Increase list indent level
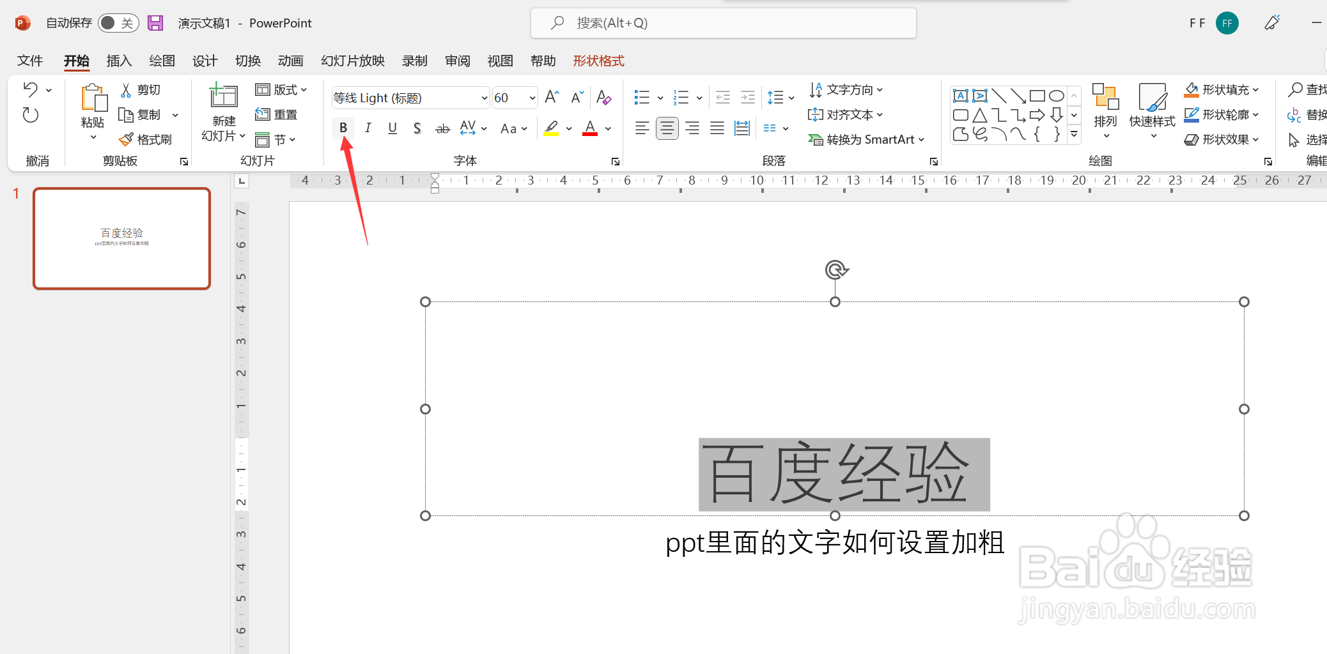 click(x=748, y=98)
